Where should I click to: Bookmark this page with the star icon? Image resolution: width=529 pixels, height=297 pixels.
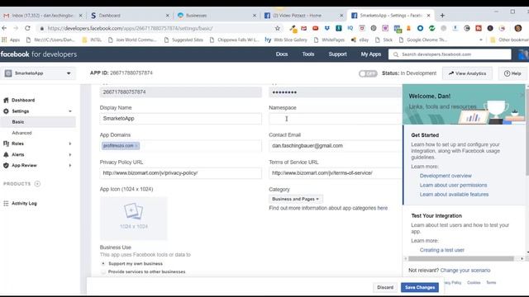click(x=278, y=28)
